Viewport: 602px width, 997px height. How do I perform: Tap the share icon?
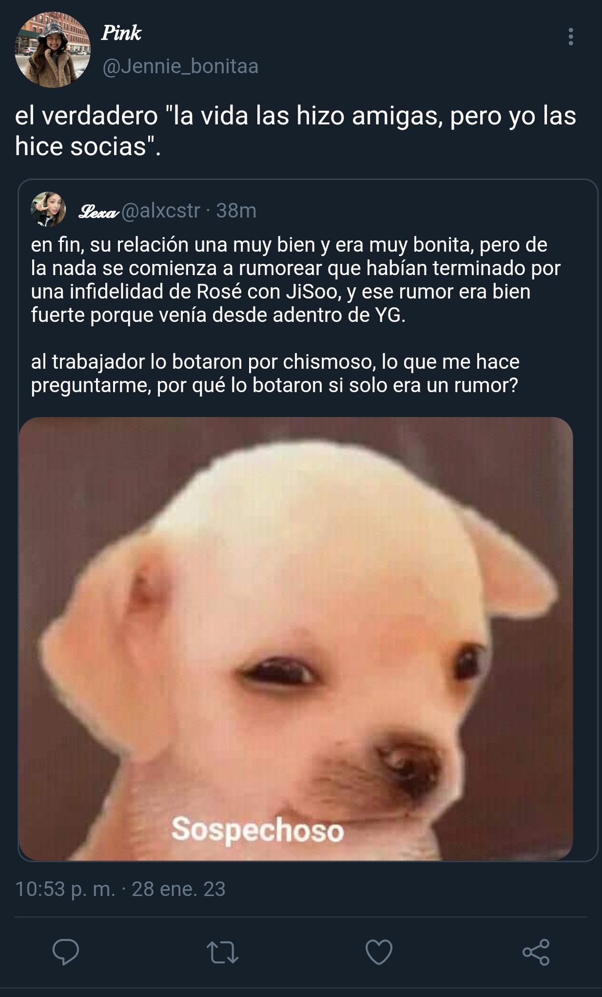tap(536, 952)
